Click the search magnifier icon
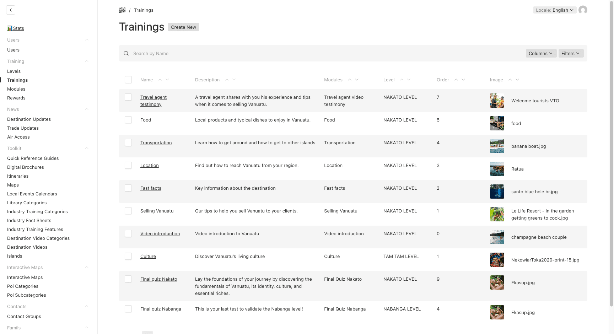614x334 pixels. tap(126, 53)
